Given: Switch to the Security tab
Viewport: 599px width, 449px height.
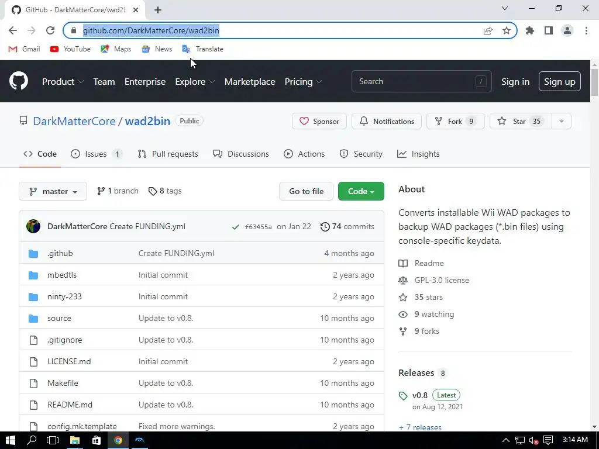Looking at the screenshot, I should [361, 154].
